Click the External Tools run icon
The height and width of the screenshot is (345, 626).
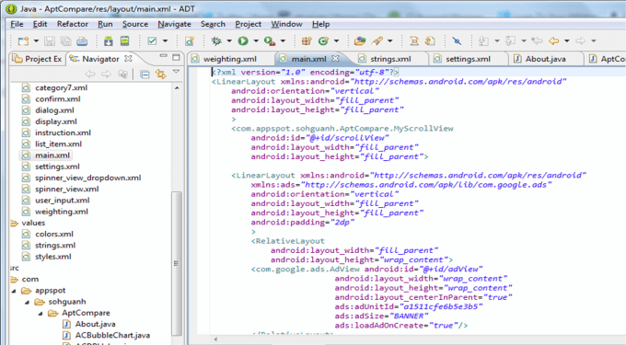coord(270,41)
